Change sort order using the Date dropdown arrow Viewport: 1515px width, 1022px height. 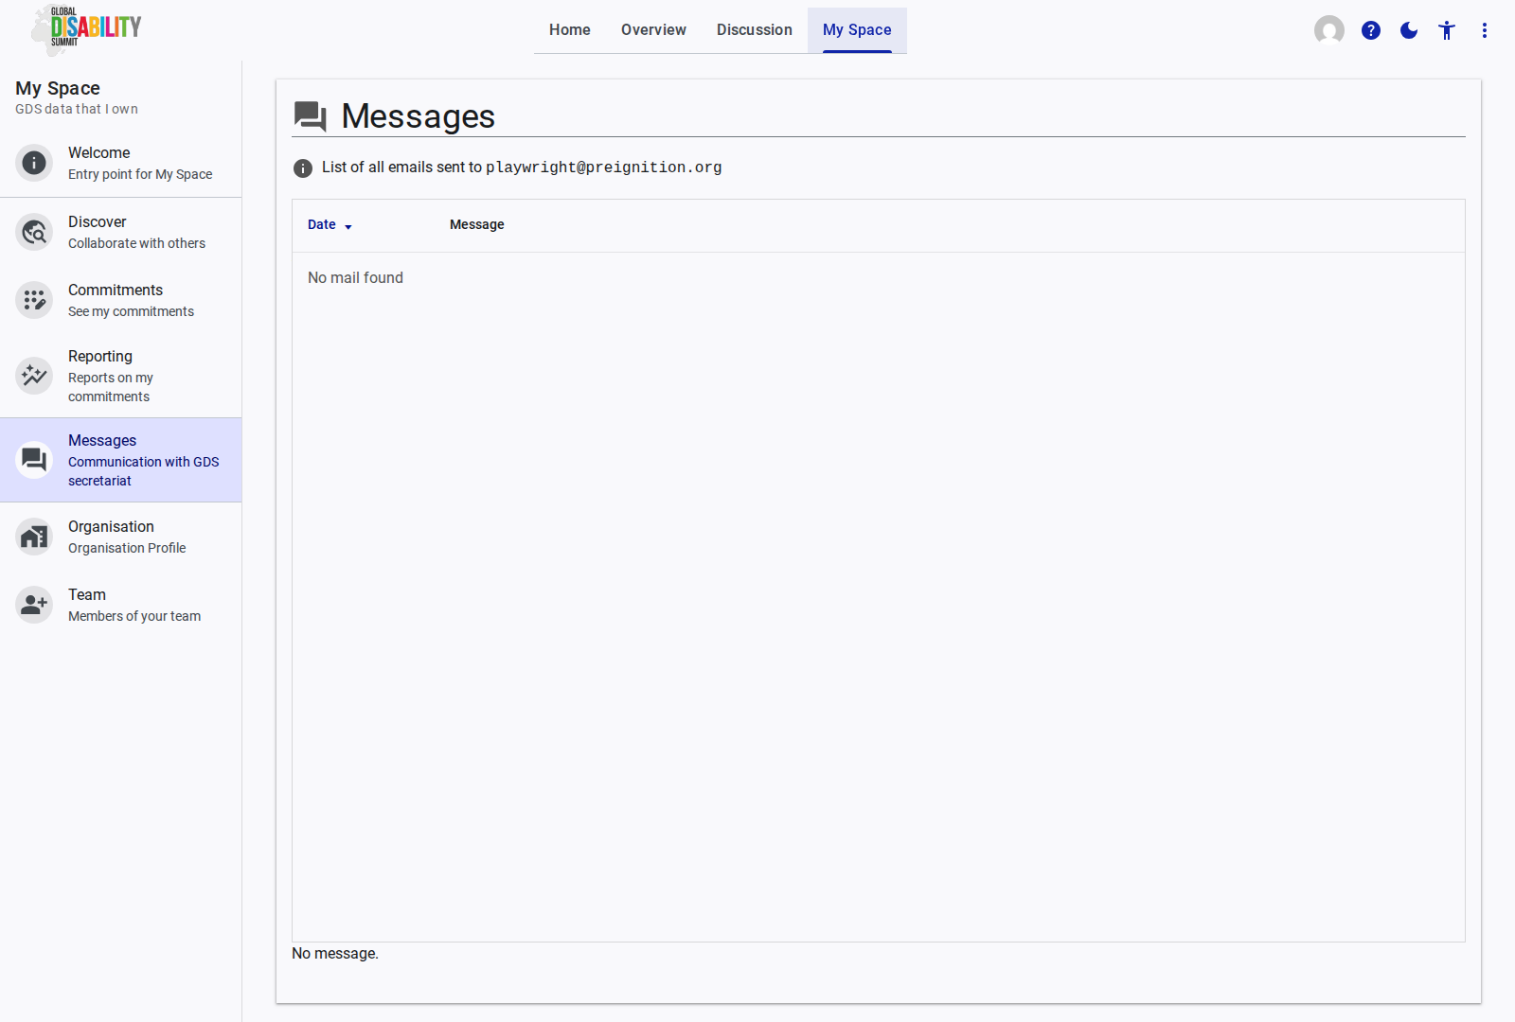348,226
